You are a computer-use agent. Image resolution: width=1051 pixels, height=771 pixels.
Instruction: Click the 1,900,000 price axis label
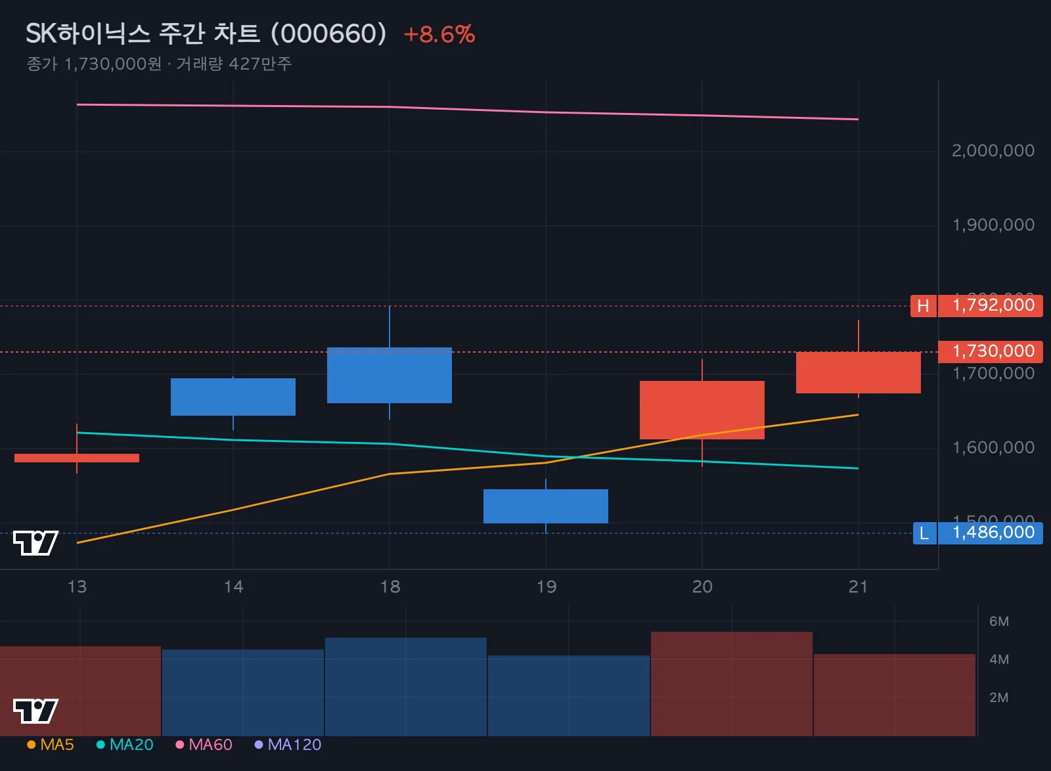click(993, 225)
